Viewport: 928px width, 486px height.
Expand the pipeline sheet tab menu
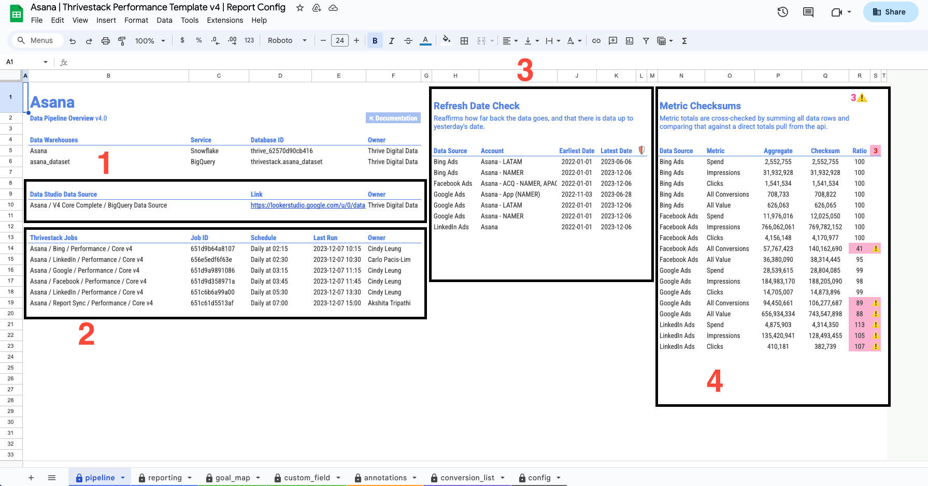123,478
